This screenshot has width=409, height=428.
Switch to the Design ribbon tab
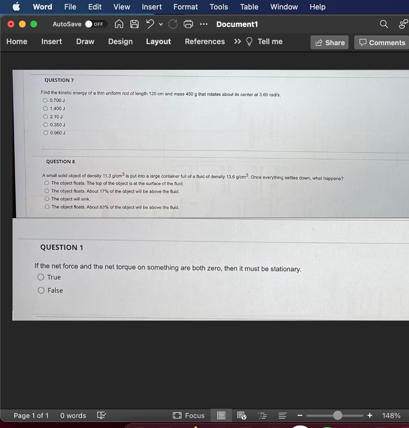[120, 41]
